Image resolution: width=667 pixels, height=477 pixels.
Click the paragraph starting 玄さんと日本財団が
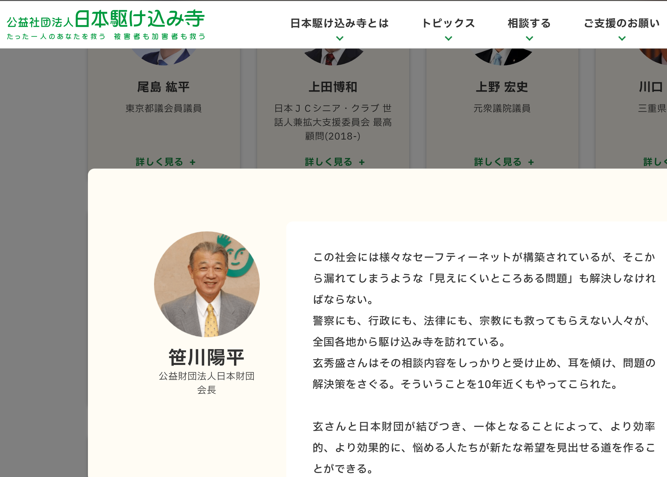point(484,447)
